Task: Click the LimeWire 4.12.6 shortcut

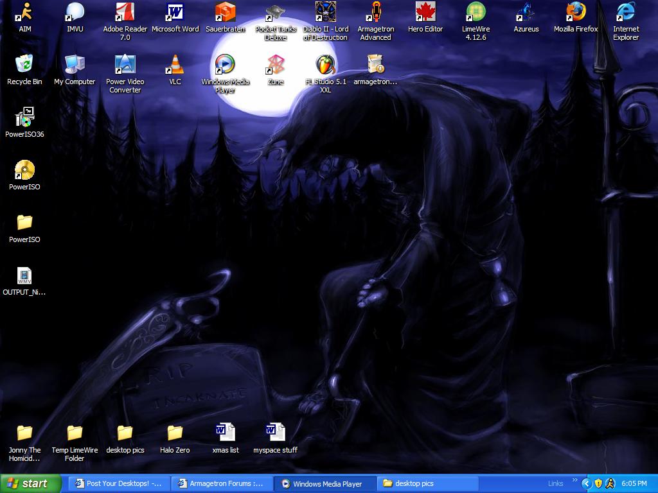Action: (x=476, y=12)
